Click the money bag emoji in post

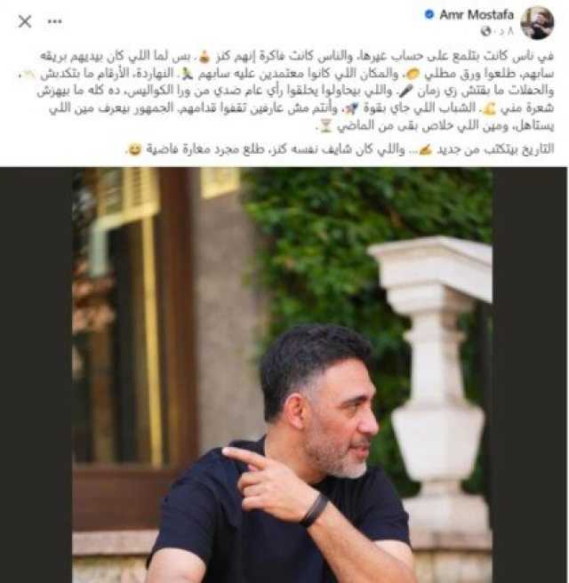(x=204, y=57)
